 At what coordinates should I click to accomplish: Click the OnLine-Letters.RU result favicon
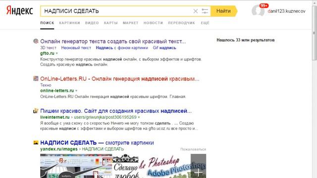point(36,79)
